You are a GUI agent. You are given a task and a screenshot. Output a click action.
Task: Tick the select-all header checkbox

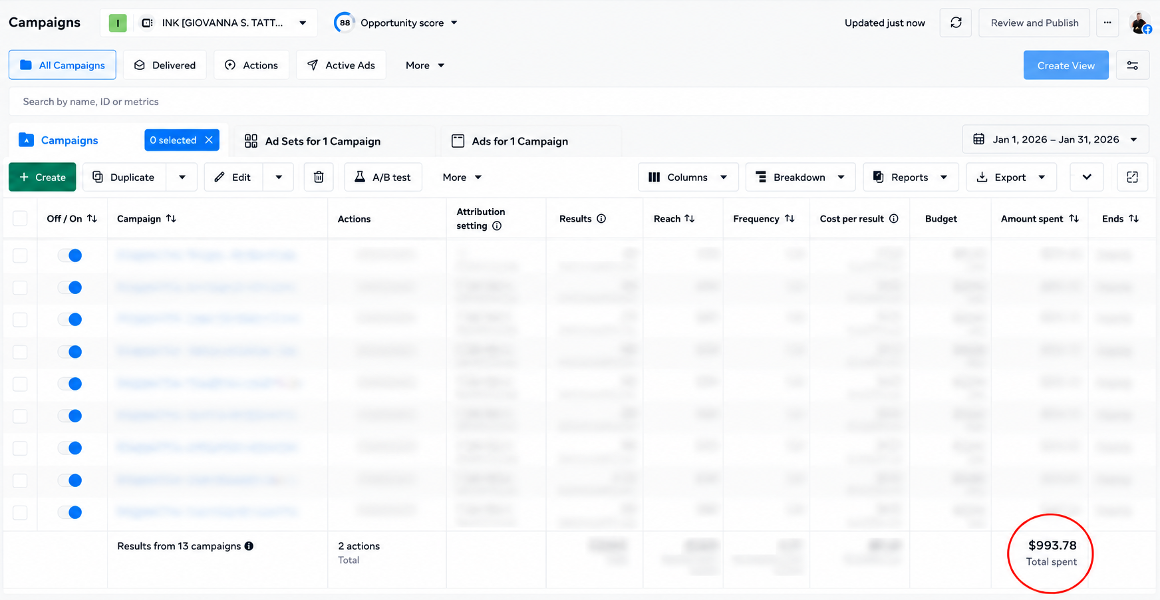coord(20,219)
